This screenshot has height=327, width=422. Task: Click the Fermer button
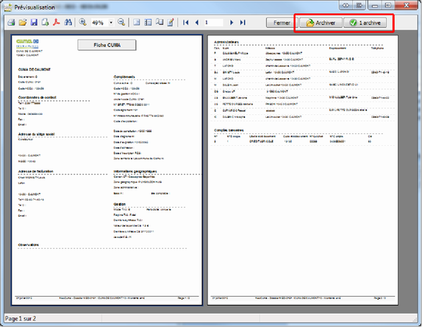click(x=282, y=23)
